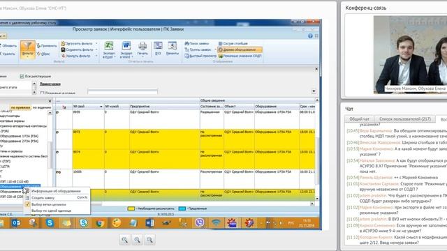This screenshot has width=447, height=251.
Task: Click the Удалить ribbon button
Action: 8,54
